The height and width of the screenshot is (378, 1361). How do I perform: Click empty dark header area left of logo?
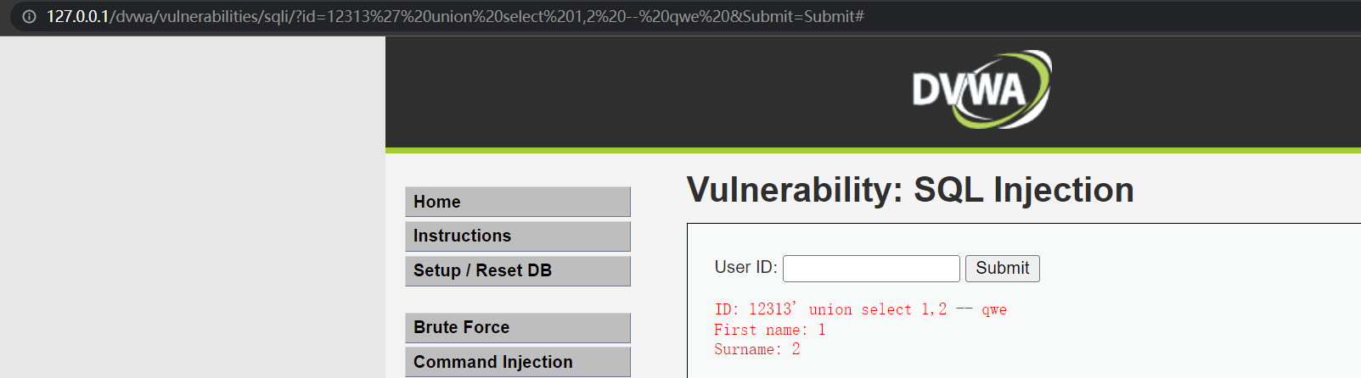click(x=637, y=92)
